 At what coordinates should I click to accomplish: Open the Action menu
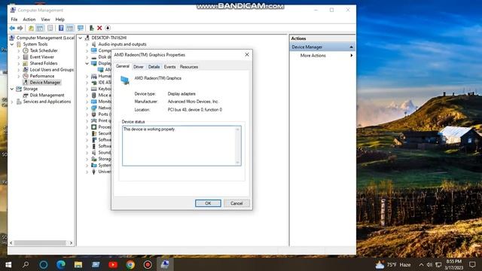pos(29,20)
